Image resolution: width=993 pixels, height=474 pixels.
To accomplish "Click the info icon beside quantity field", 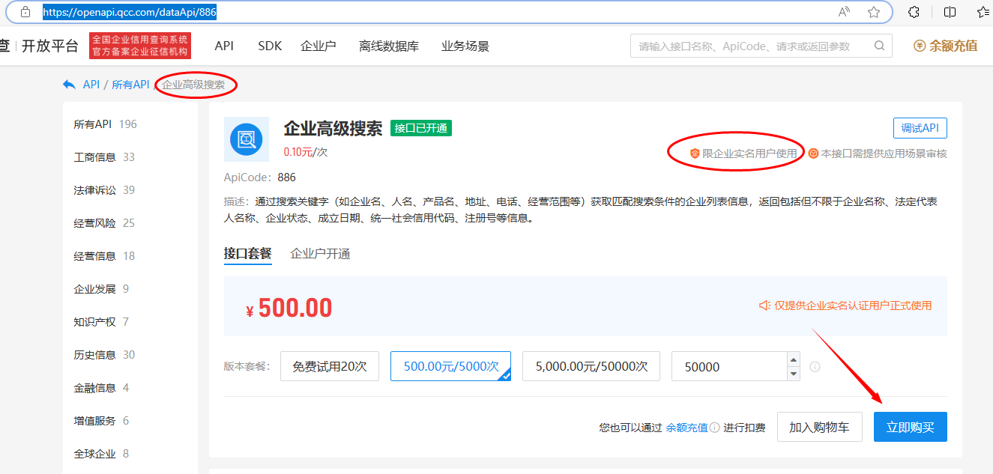I will [815, 367].
